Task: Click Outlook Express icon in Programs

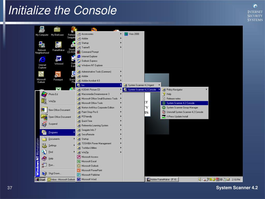Action: coord(79,61)
